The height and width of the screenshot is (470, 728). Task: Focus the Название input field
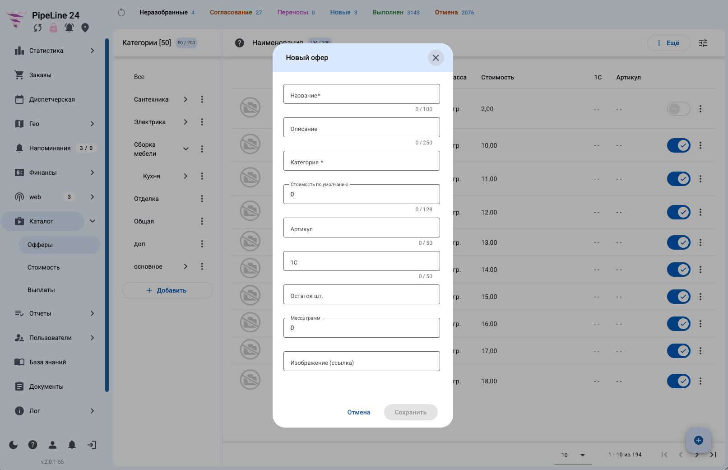coord(362,94)
